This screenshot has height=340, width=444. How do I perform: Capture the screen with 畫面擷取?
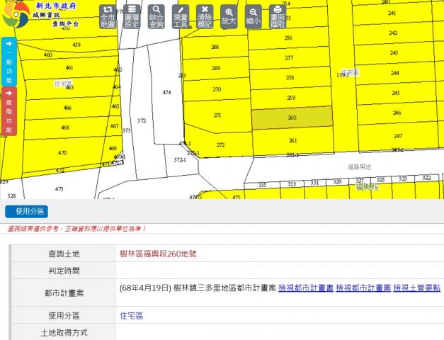(x=278, y=17)
